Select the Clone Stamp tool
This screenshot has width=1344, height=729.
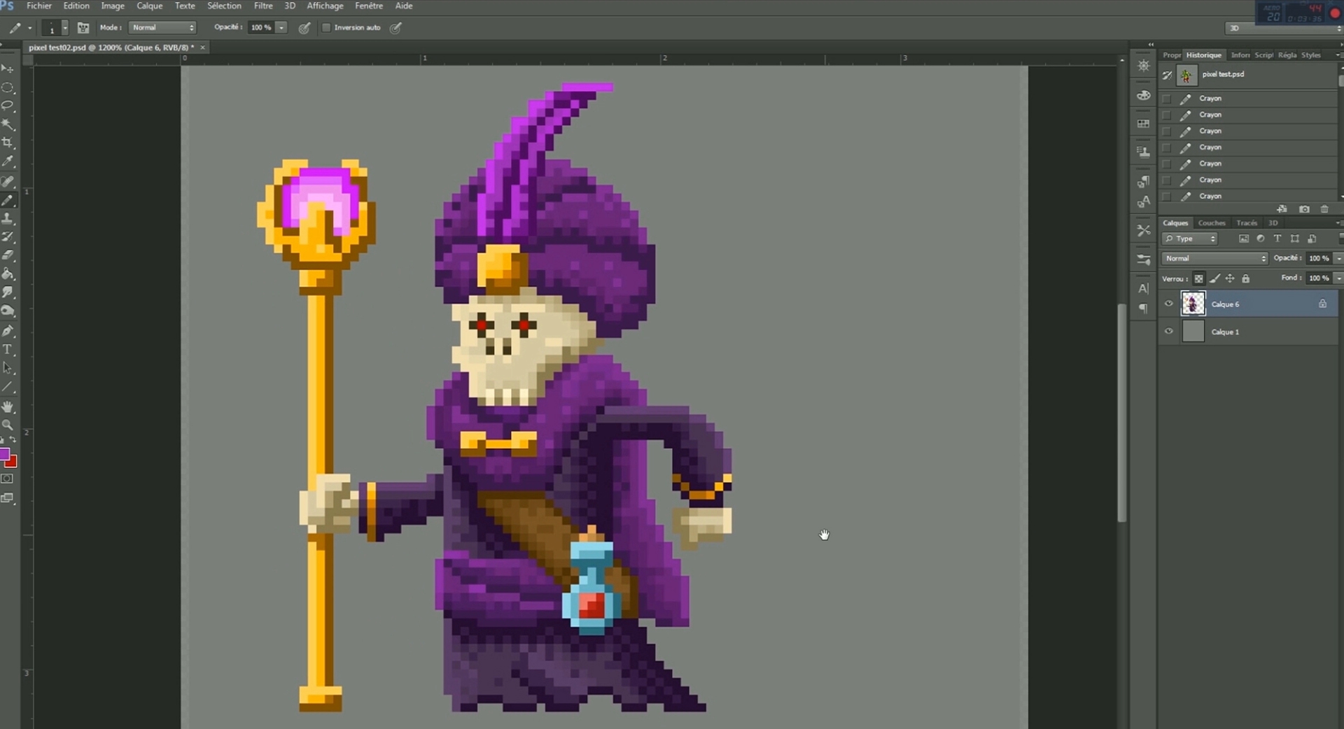(x=8, y=218)
